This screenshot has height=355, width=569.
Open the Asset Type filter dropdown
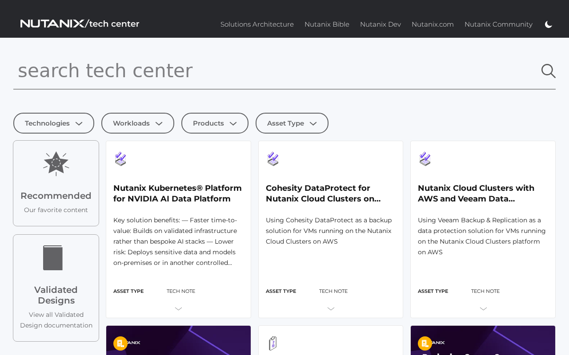tap(292, 123)
